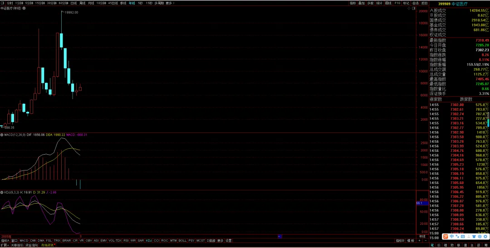The height and width of the screenshot is (248, 490).
Task: Switch to 月线 monthly chart
Action: 91,3
